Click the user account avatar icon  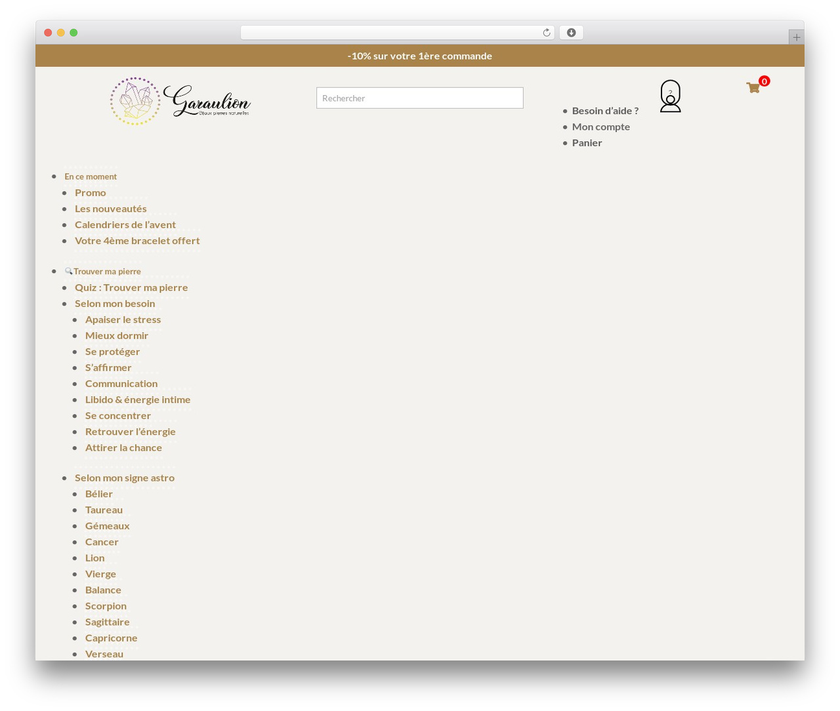click(x=670, y=96)
